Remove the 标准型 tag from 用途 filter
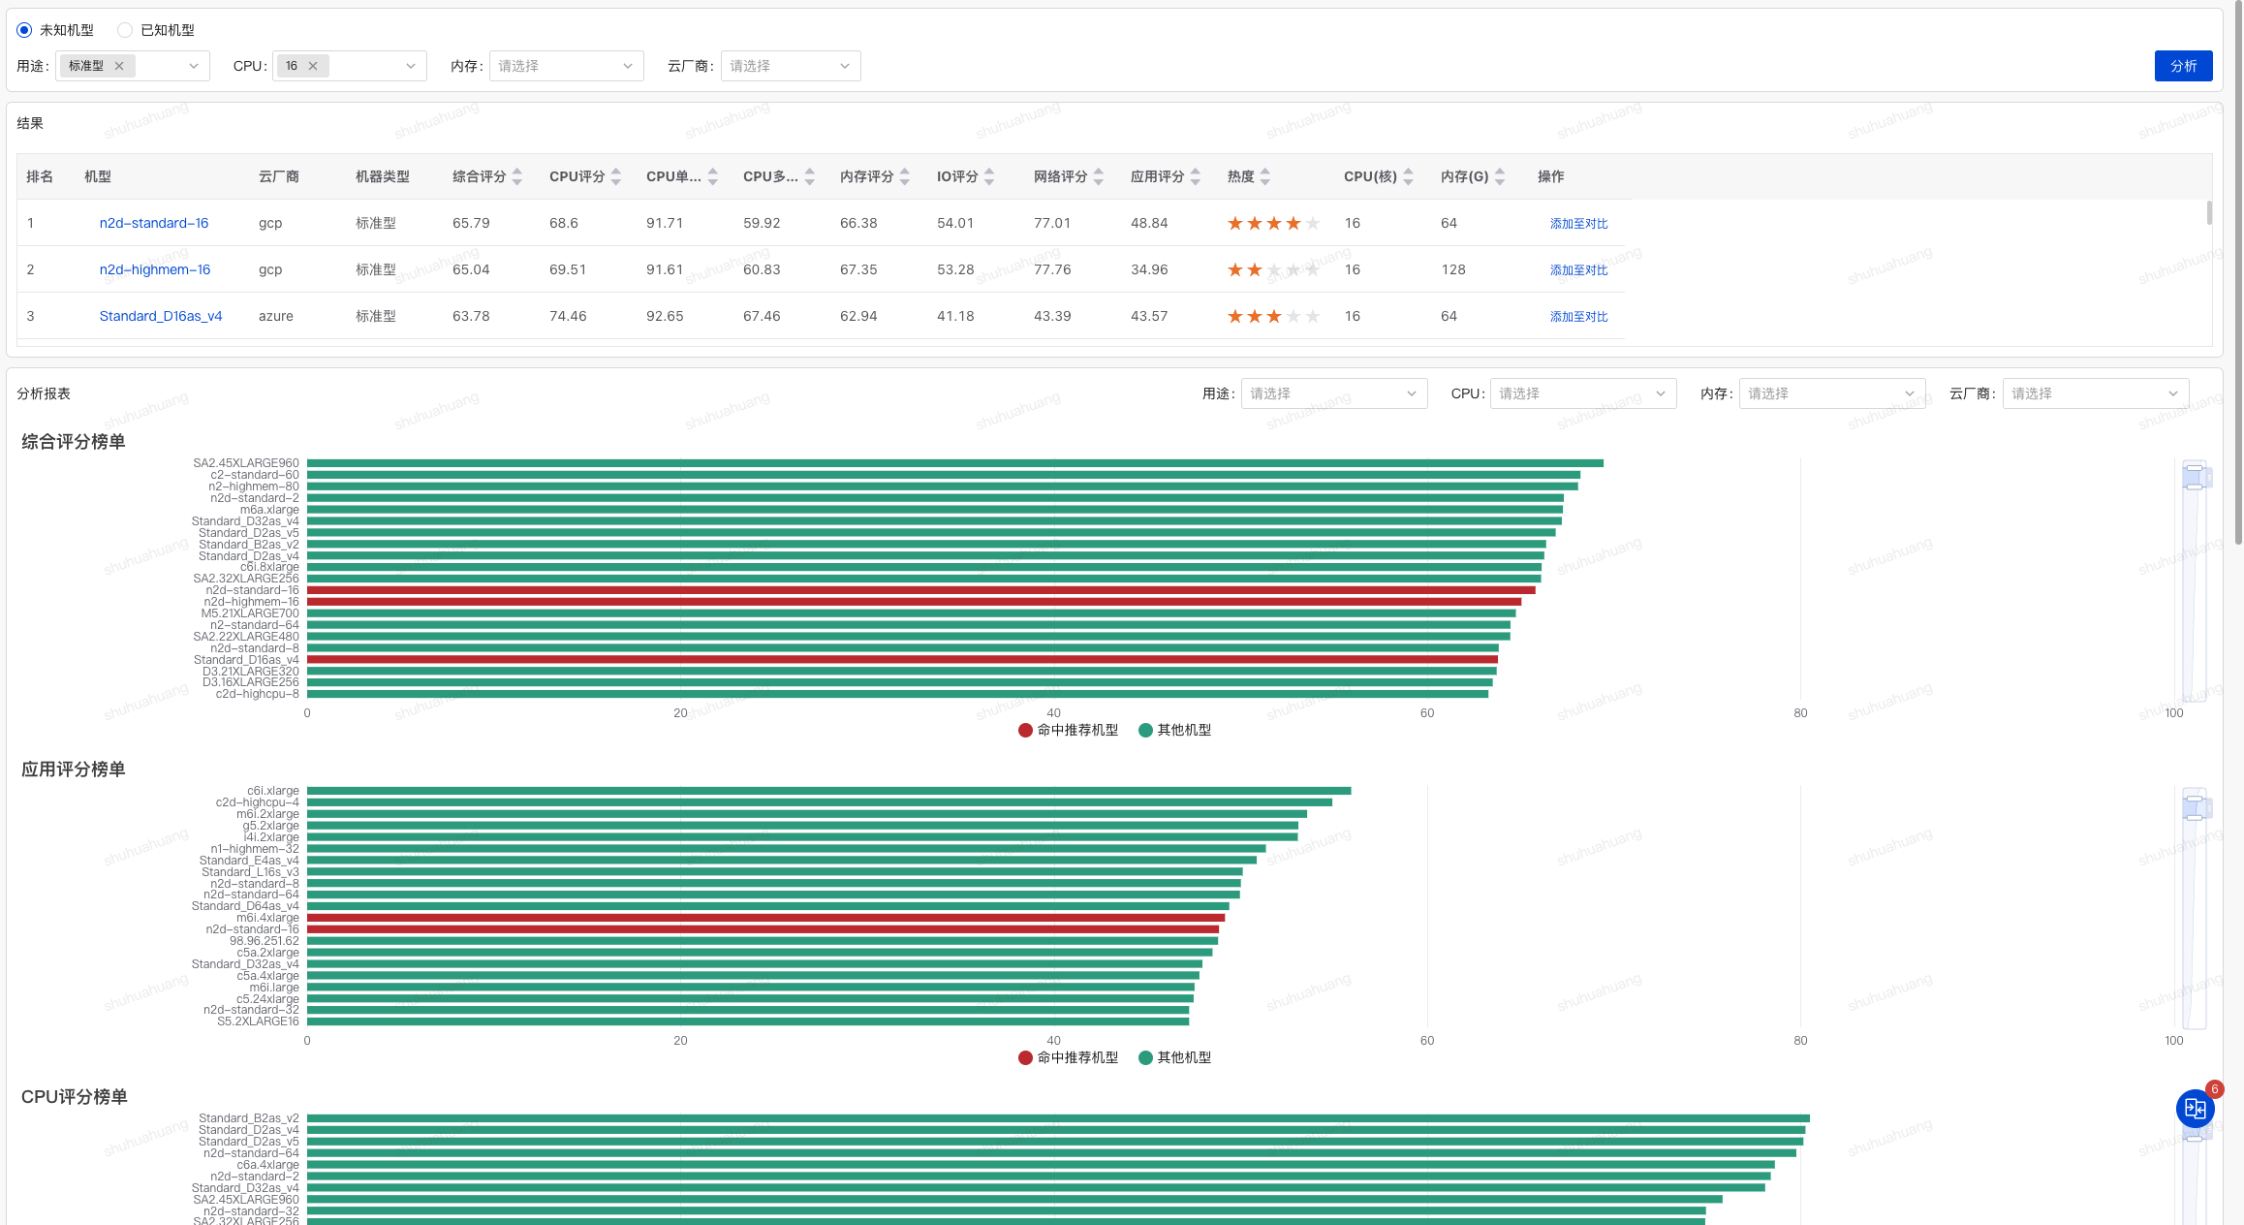This screenshot has width=2244, height=1225. point(119,66)
